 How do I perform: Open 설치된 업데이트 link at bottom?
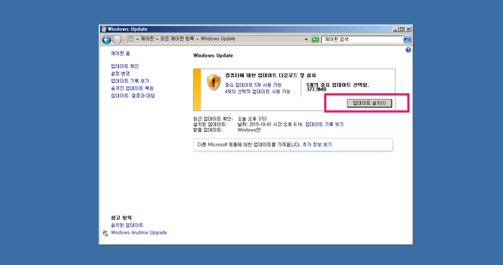tap(127, 225)
